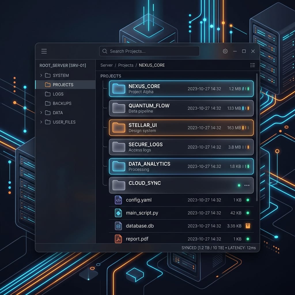The image size is (295, 295).
Task: Open the CLOUD_SYNC three-dot menu
Action: point(247,185)
